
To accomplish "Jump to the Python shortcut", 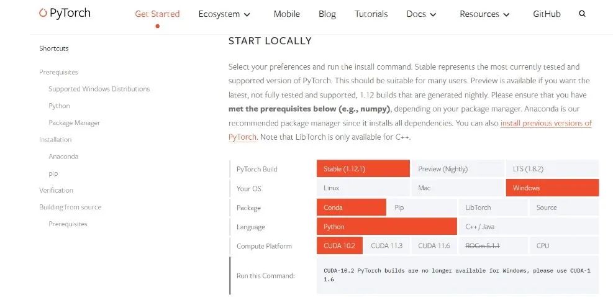I will tap(59, 106).
